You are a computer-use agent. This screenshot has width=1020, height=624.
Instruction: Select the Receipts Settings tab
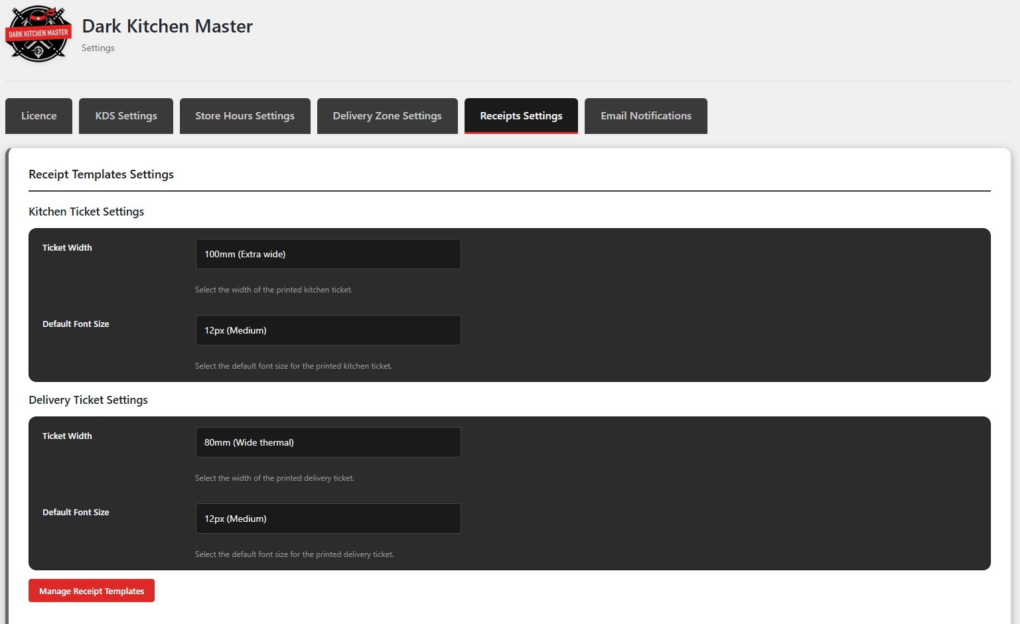pos(521,116)
